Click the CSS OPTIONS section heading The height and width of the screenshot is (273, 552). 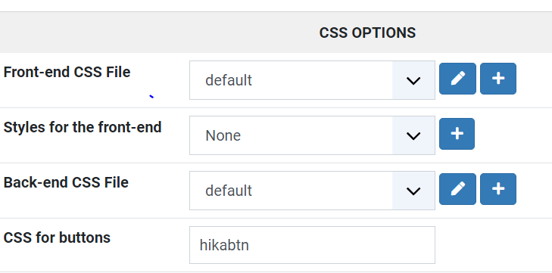[367, 33]
